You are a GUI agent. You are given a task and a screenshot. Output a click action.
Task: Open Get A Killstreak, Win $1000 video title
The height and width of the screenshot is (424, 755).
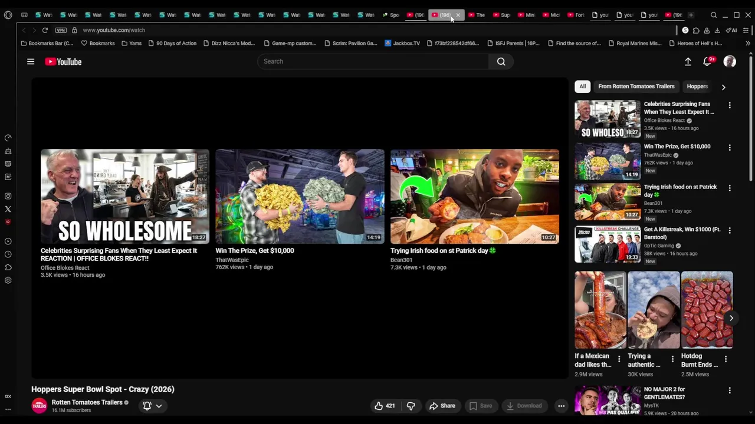tap(682, 233)
